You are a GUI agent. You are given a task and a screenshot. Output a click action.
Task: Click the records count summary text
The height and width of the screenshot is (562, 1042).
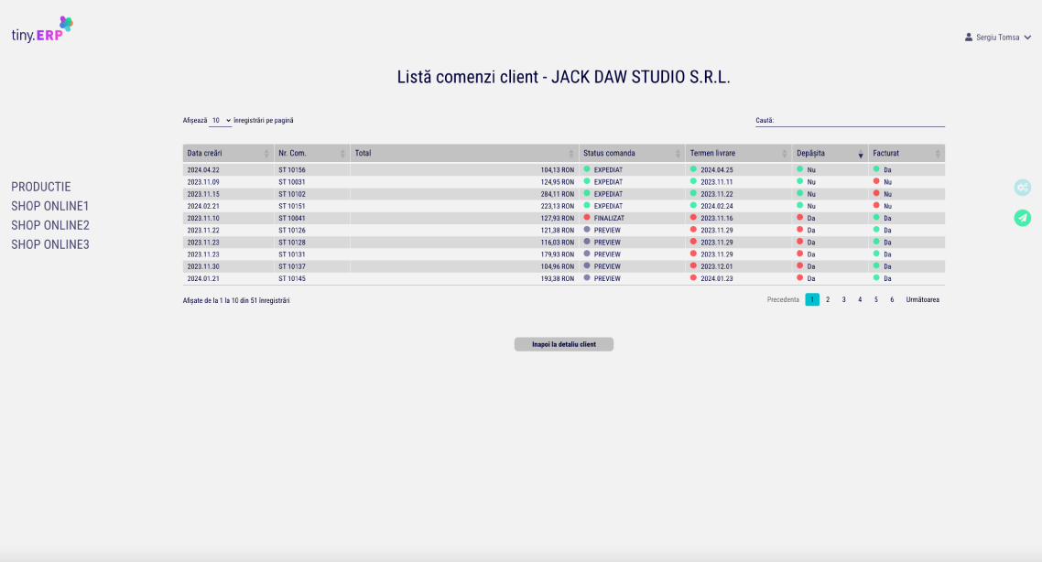236,301
